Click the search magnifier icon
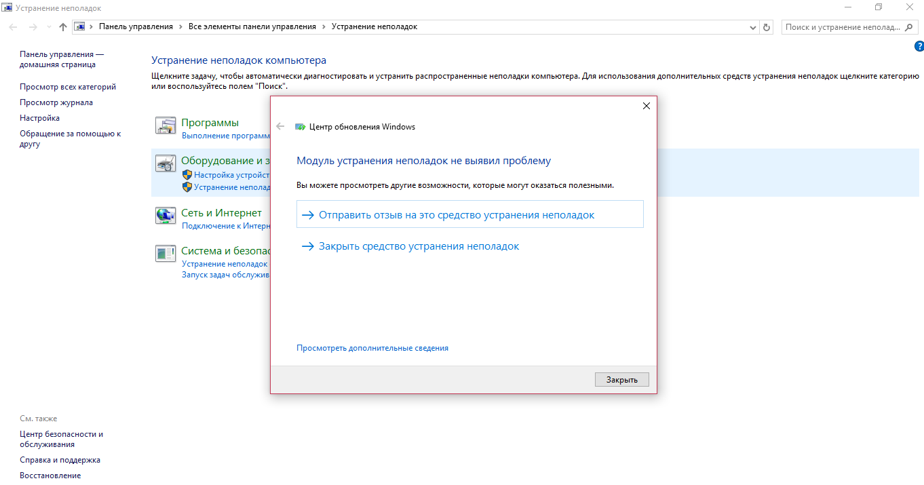The width and height of the screenshot is (924, 485). tap(909, 27)
